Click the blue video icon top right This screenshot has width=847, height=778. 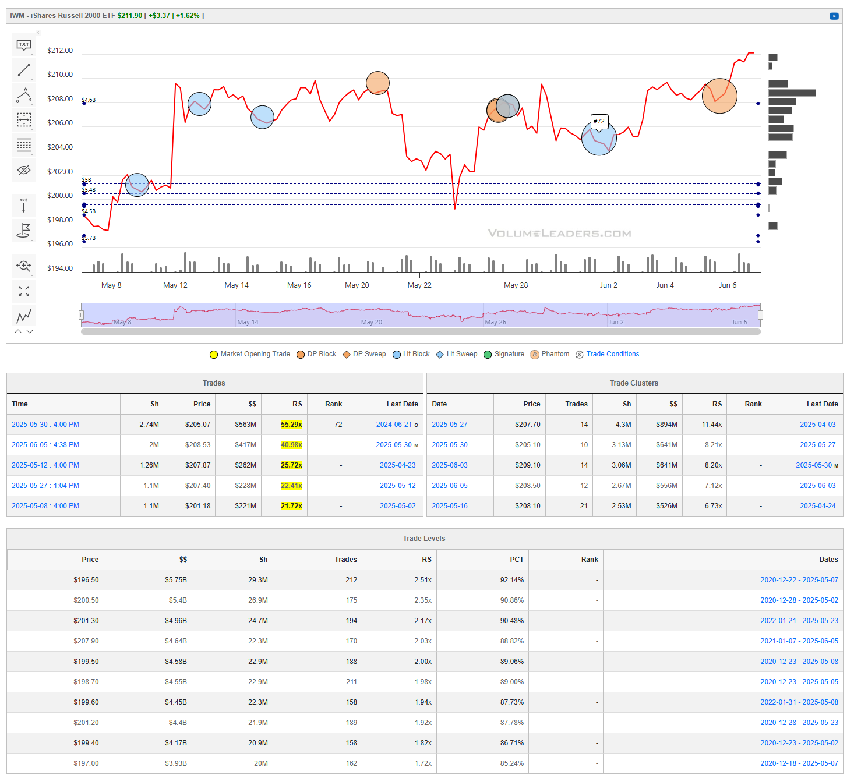pos(834,16)
